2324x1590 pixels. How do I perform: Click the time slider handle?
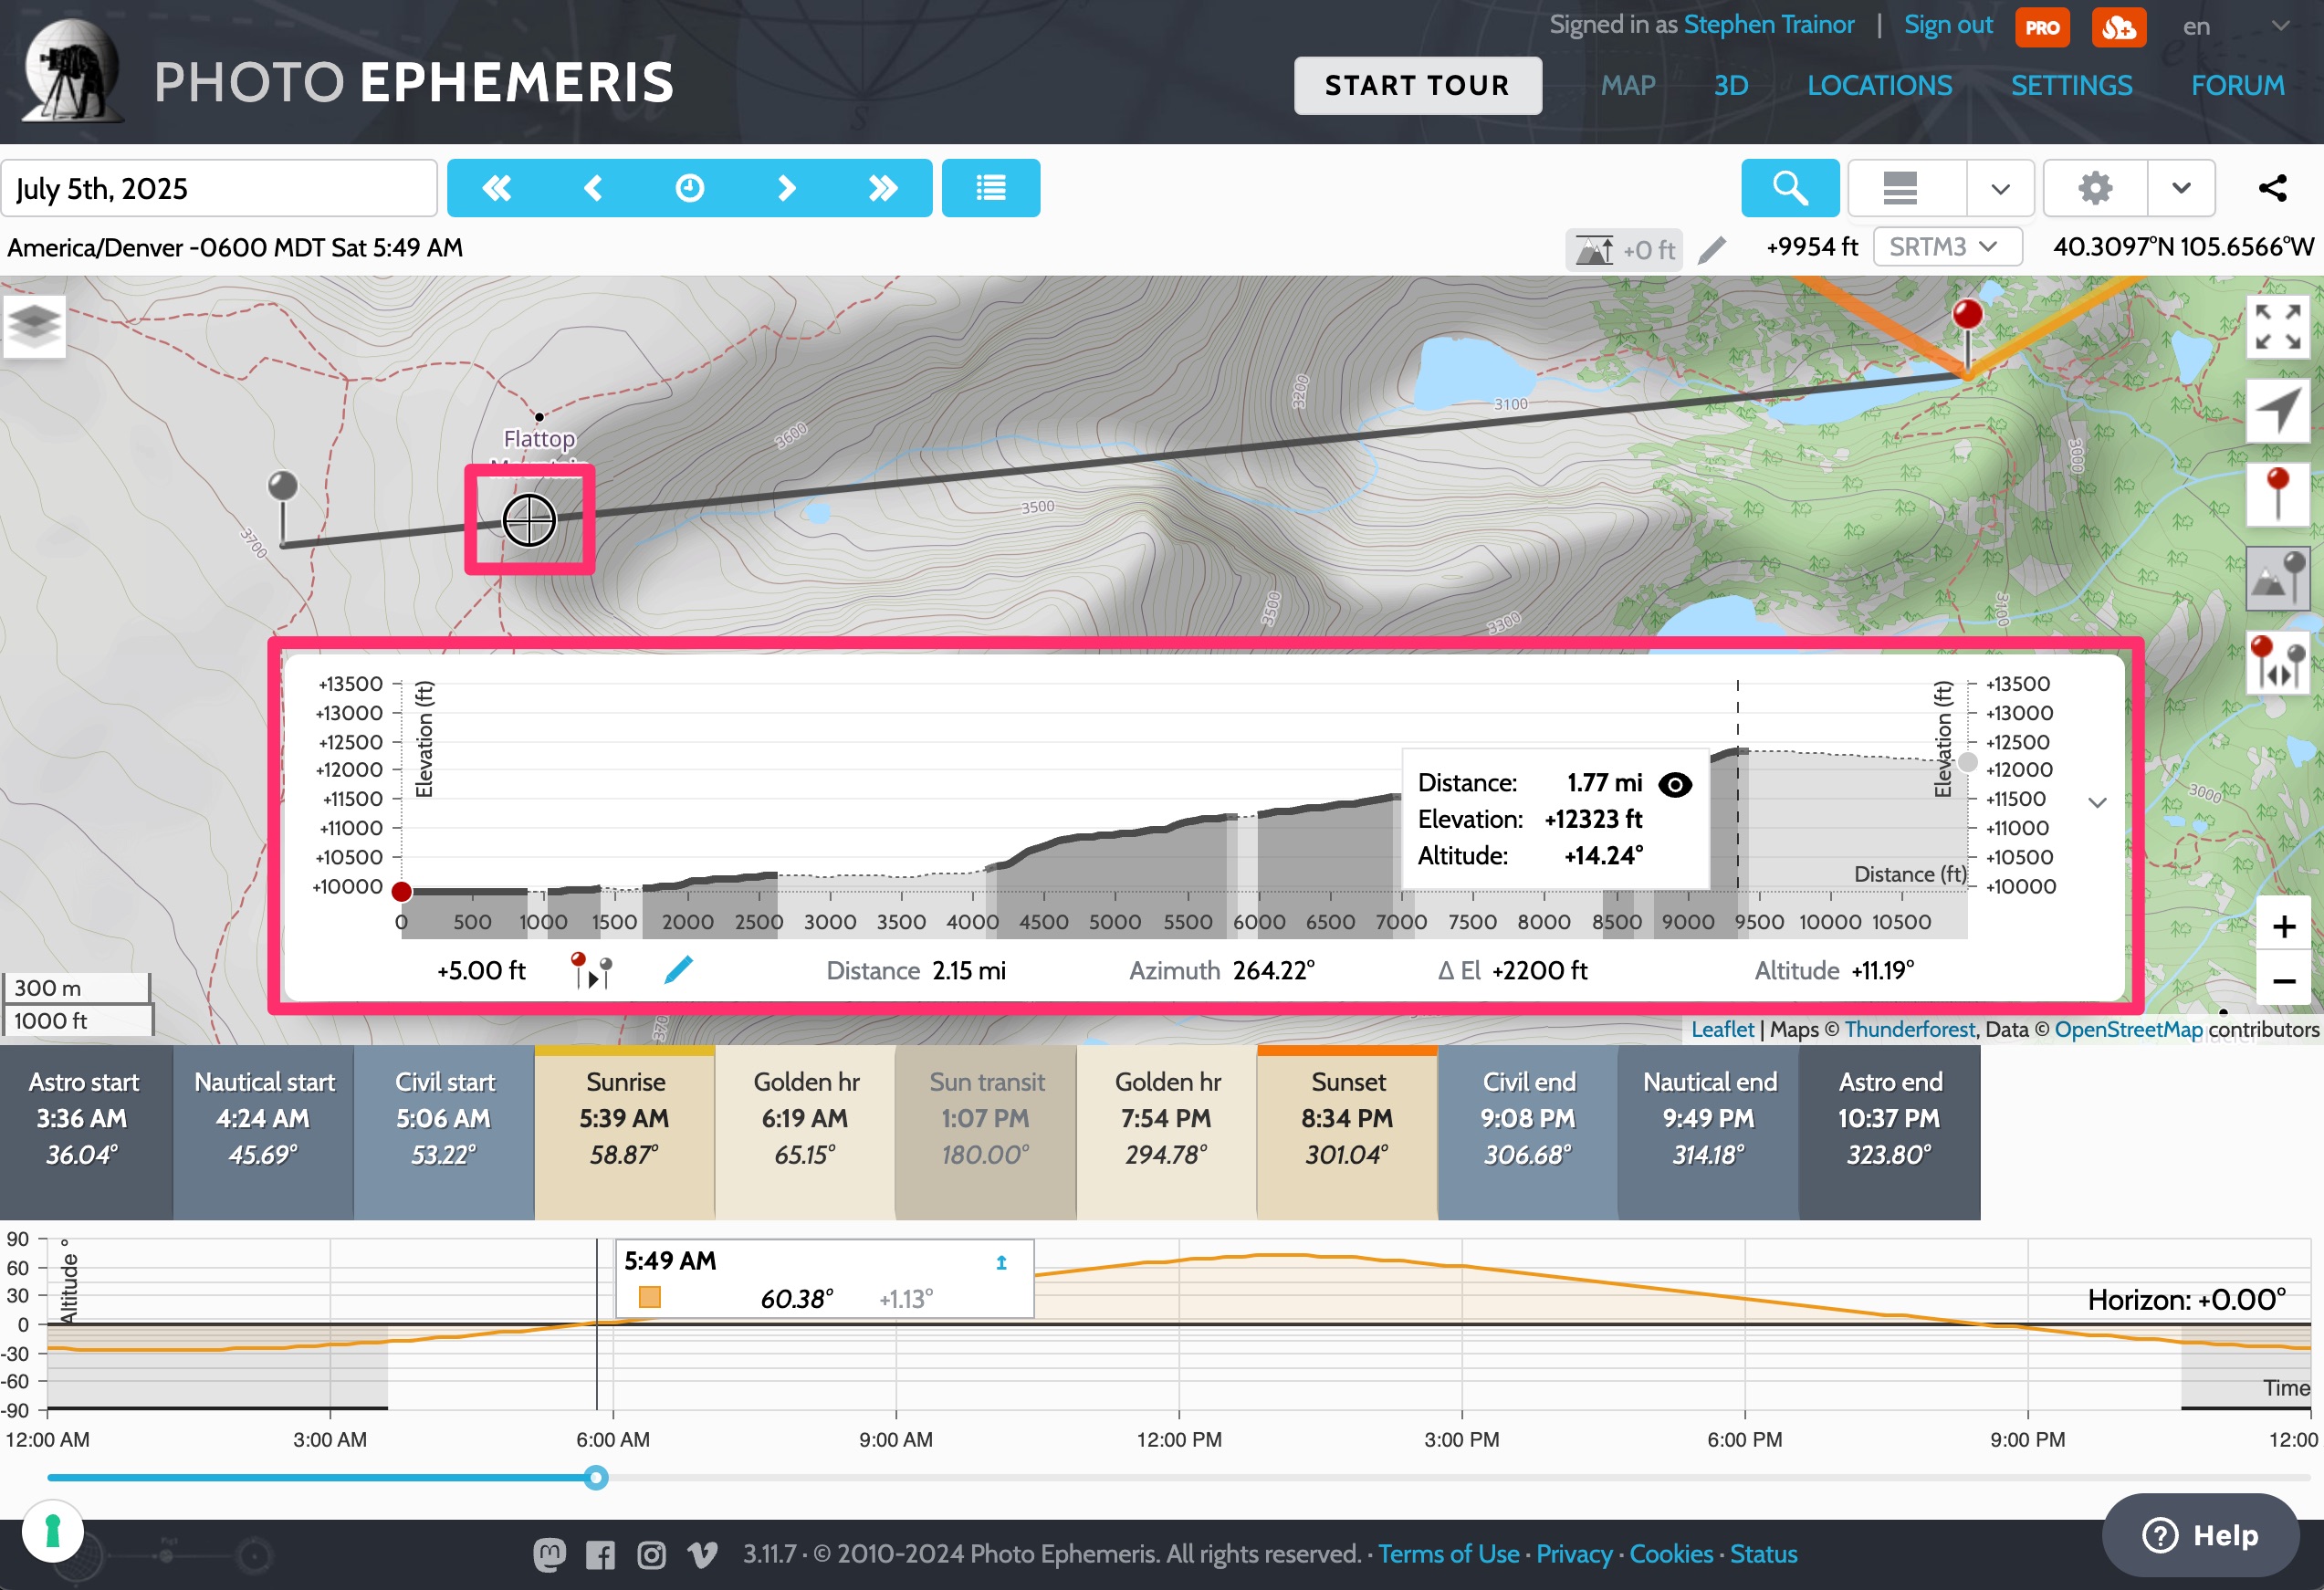click(x=596, y=1477)
